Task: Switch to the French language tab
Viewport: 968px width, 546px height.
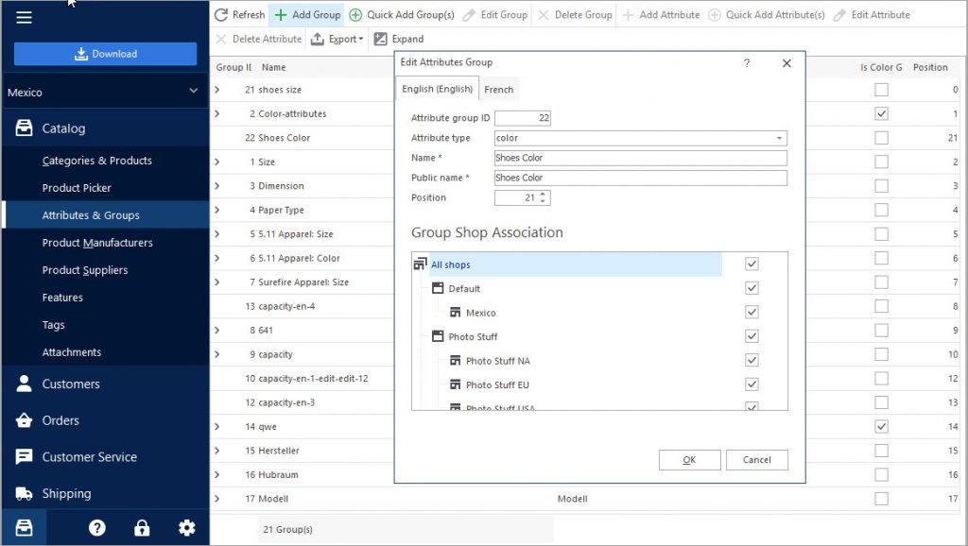Action: tap(498, 90)
